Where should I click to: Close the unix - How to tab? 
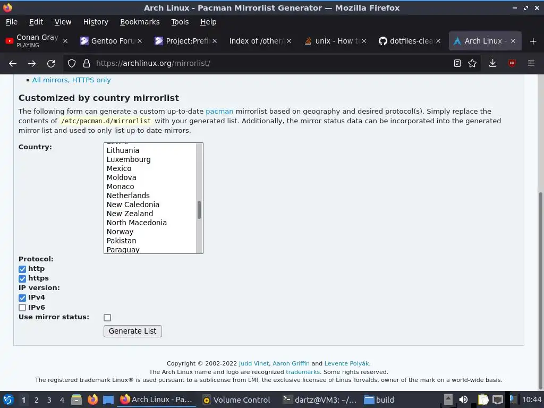coord(363,41)
